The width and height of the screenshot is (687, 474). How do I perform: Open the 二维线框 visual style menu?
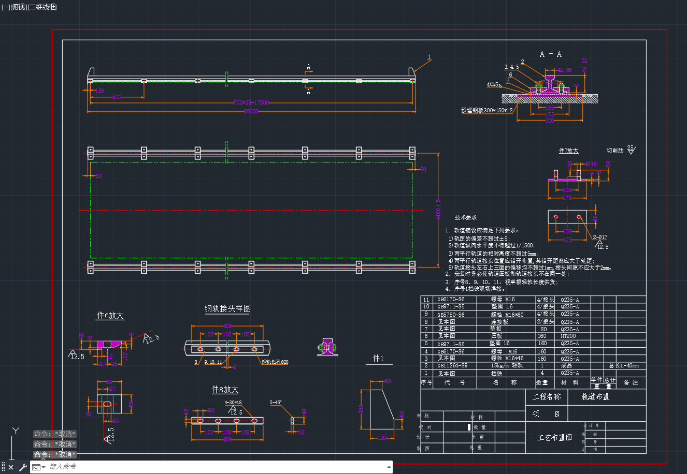(42, 7)
